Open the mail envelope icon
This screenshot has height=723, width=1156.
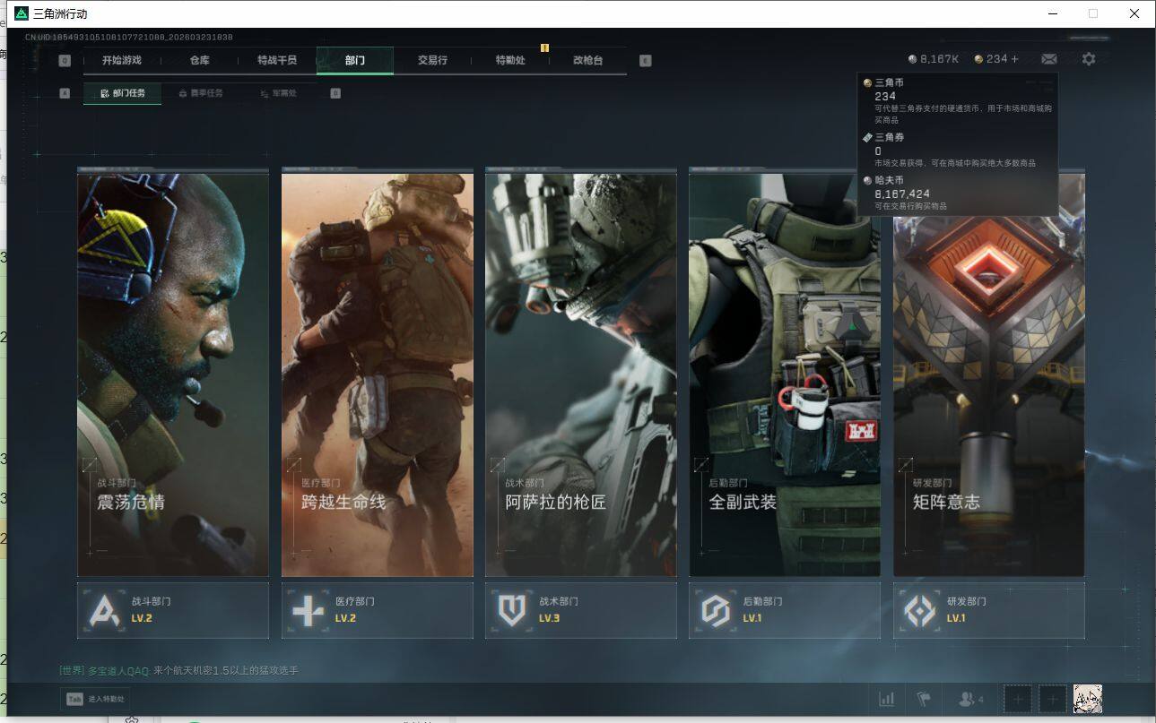[1048, 59]
